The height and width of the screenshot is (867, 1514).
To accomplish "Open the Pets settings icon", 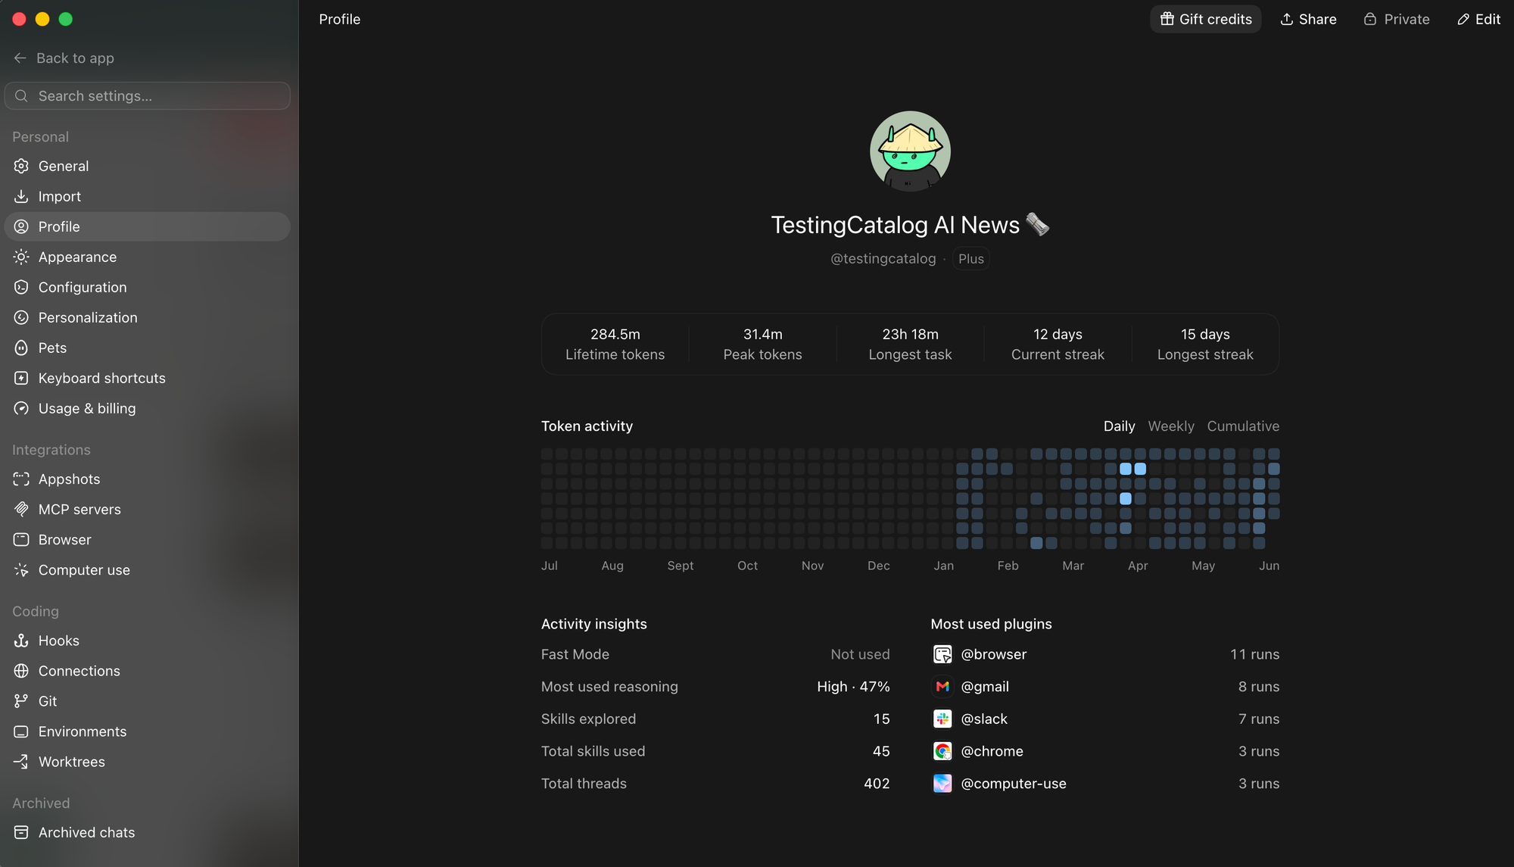I will 21,348.
